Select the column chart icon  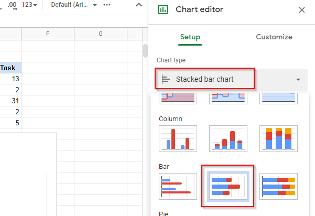pyautogui.click(x=177, y=139)
